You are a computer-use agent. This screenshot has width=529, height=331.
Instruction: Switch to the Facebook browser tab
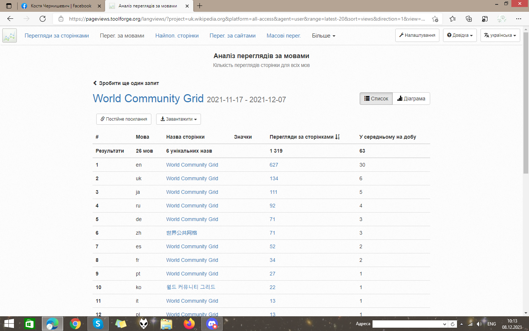[61, 6]
